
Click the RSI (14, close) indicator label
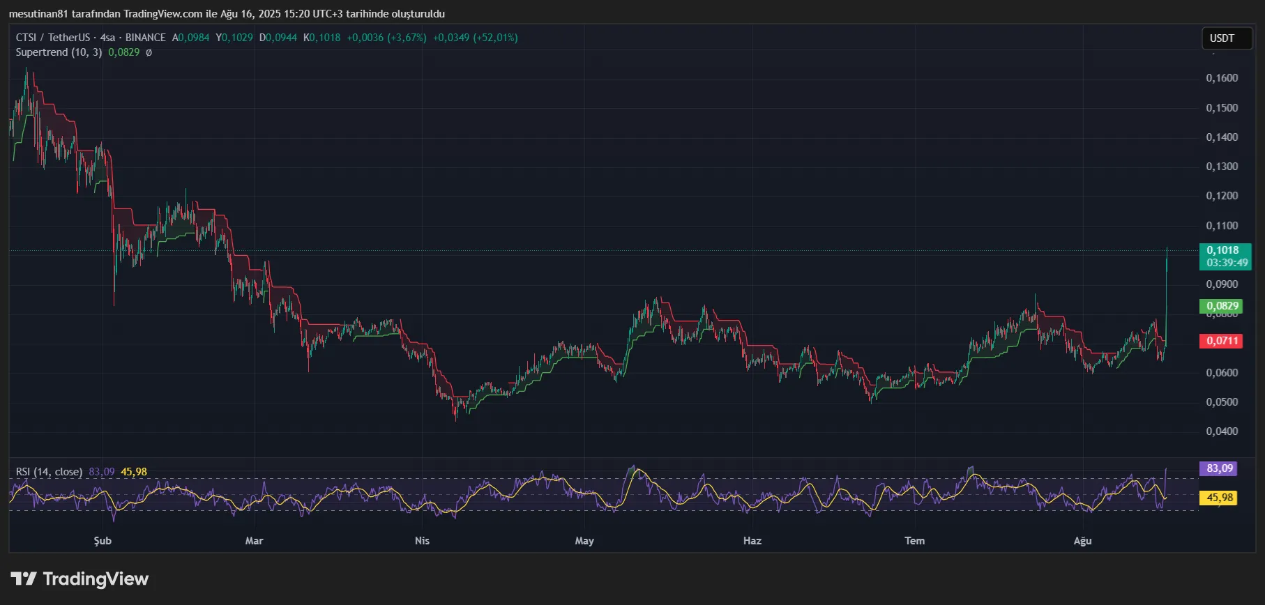49,472
